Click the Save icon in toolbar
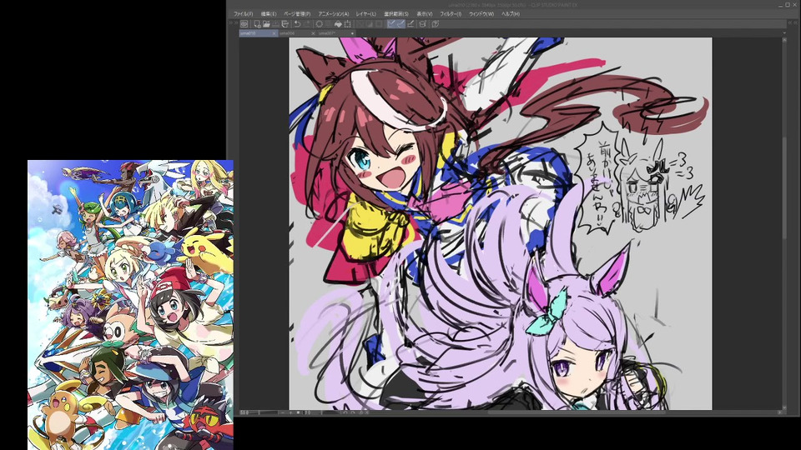 click(x=275, y=24)
